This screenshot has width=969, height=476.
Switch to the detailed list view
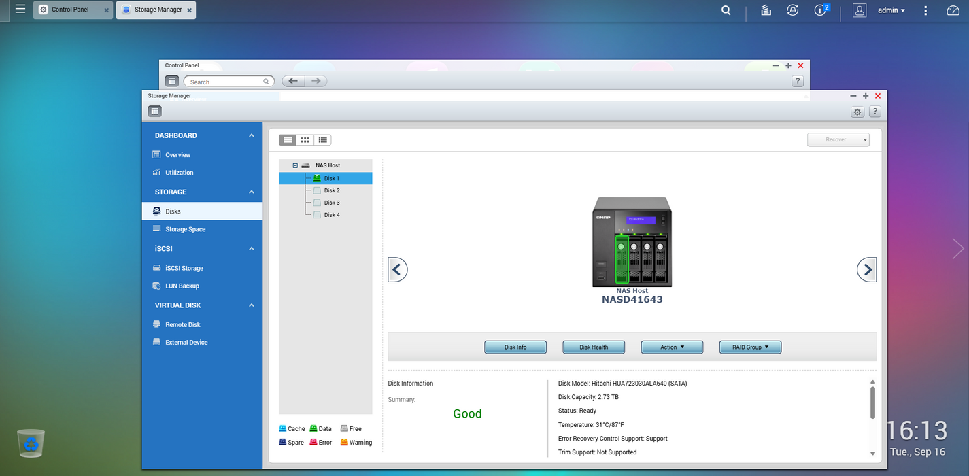322,139
